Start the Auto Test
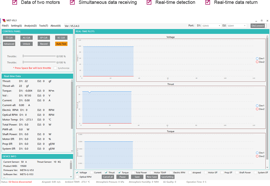 pyautogui.click(x=61, y=44)
